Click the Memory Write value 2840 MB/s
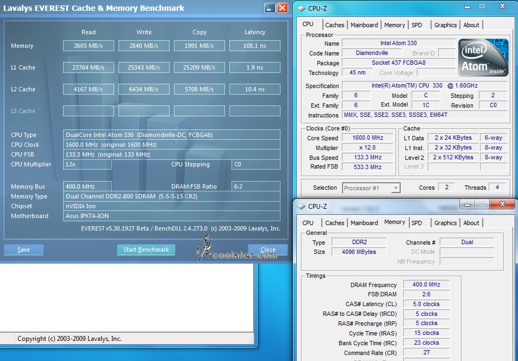The height and width of the screenshot is (361, 518). click(144, 46)
